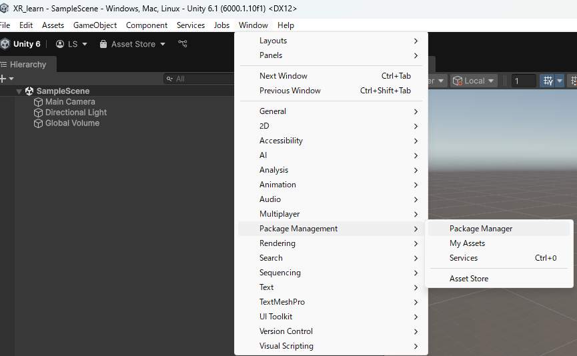Viewport: 577px width, 356px height.
Task: Open the Assets menu
Action: (x=53, y=25)
